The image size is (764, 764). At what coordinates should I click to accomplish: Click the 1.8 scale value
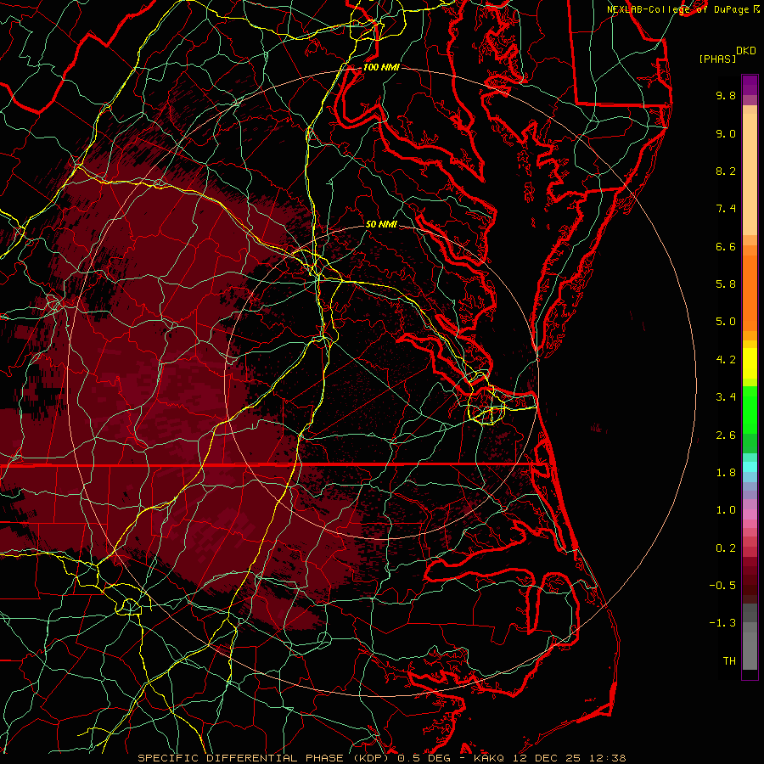(726, 473)
